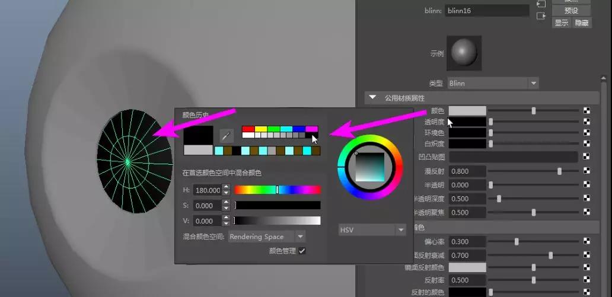This screenshot has width=612, height=297.
Task: Click the 隐藏 button
Action: click(x=582, y=23)
